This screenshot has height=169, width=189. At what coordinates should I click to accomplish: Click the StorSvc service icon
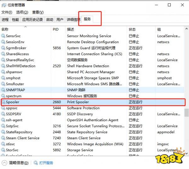click(x=3, y=150)
